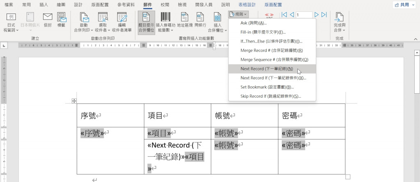The width and height of the screenshot is (420, 182).
Task: Select Fill-in (顯示提示文字) rule
Action: point(272,32)
